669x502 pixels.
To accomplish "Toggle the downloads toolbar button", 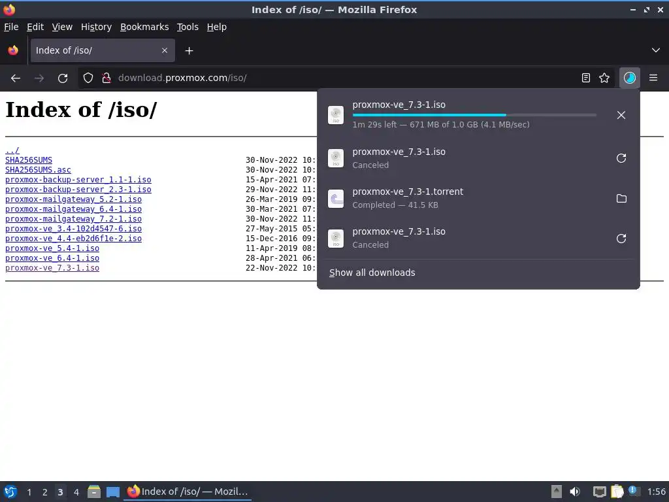I will tap(630, 78).
